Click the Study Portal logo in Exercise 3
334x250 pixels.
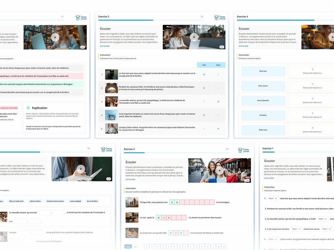pos(220,18)
